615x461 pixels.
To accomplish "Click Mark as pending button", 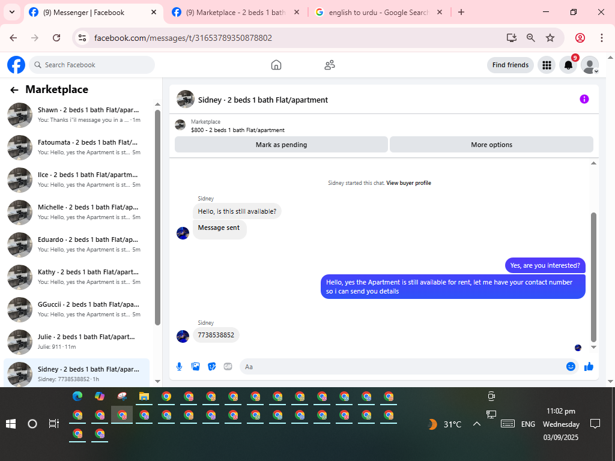I will 281,145.
